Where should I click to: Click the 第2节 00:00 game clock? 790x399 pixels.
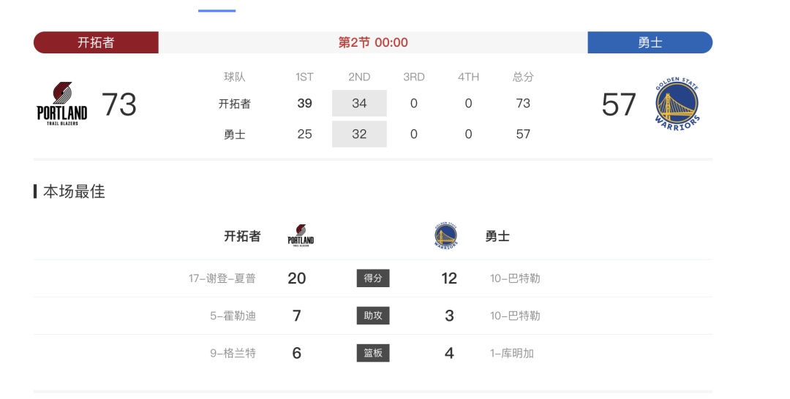pos(373,42)
